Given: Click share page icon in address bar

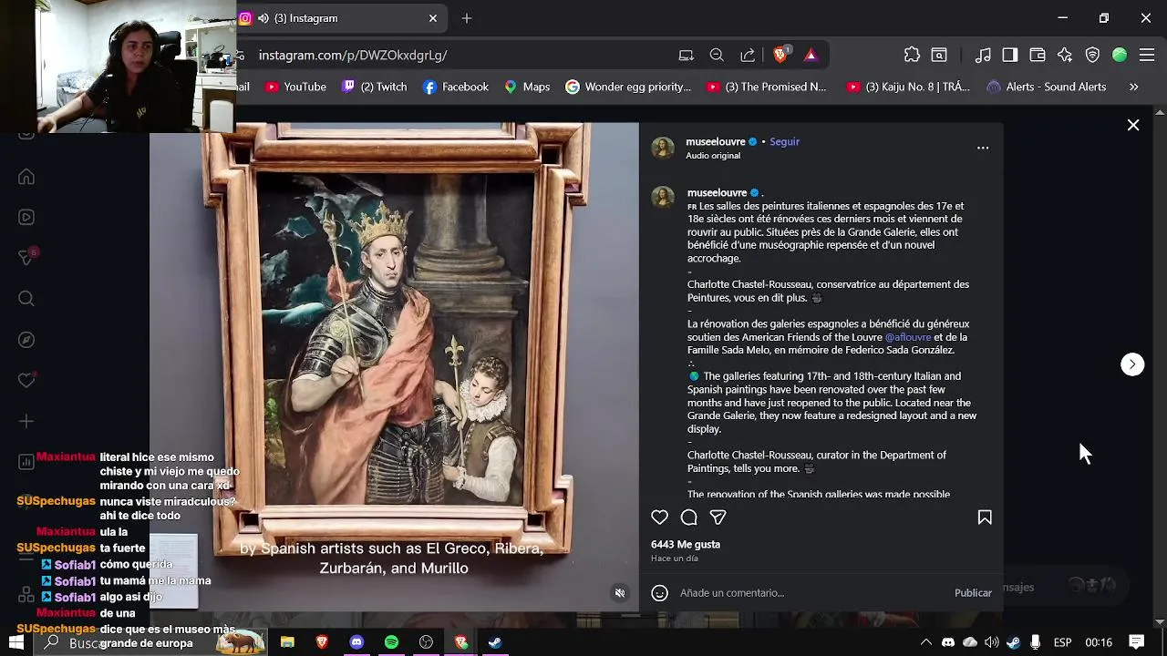Looking at the screenshot, I should [748, 56].
